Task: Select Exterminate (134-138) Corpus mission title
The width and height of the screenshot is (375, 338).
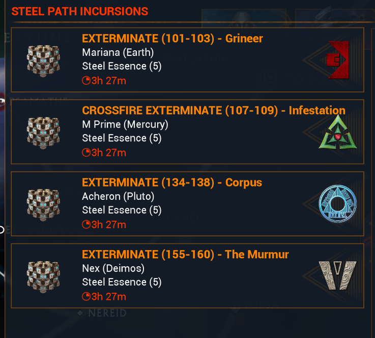Action: point(171,182)
